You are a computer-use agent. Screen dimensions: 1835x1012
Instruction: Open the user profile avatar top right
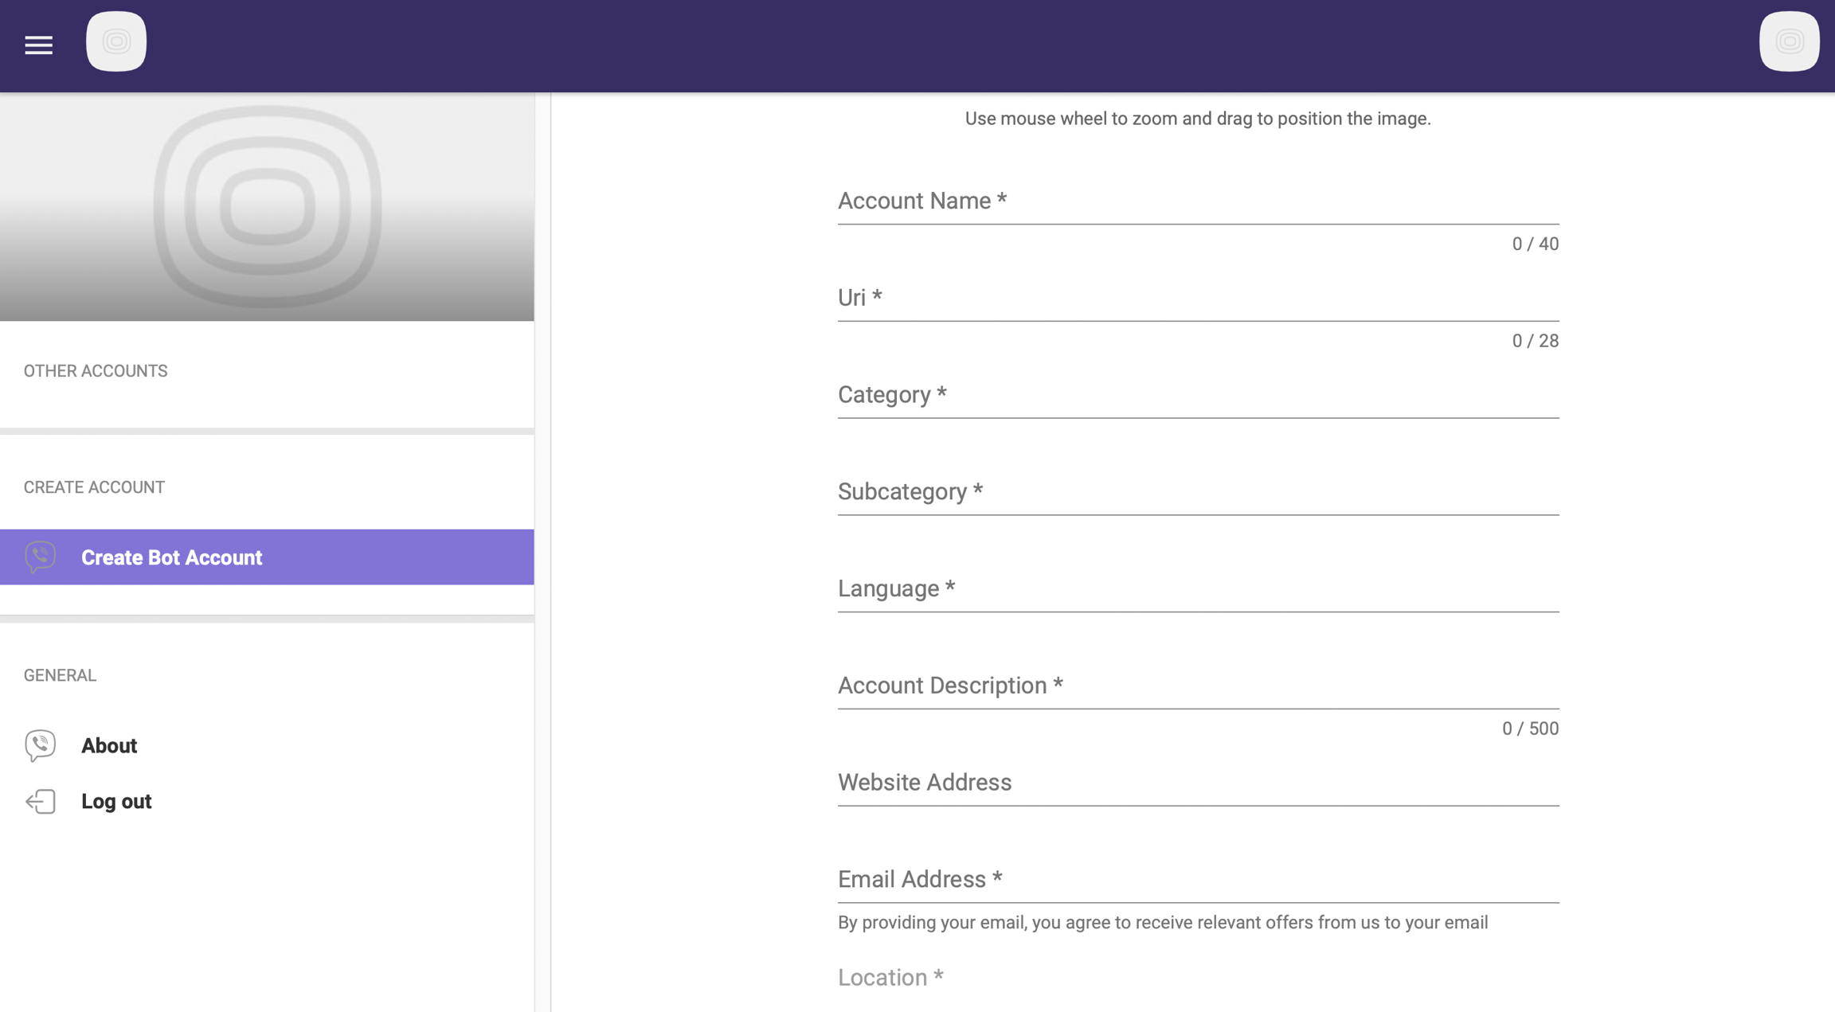(x=1789, y=41)
